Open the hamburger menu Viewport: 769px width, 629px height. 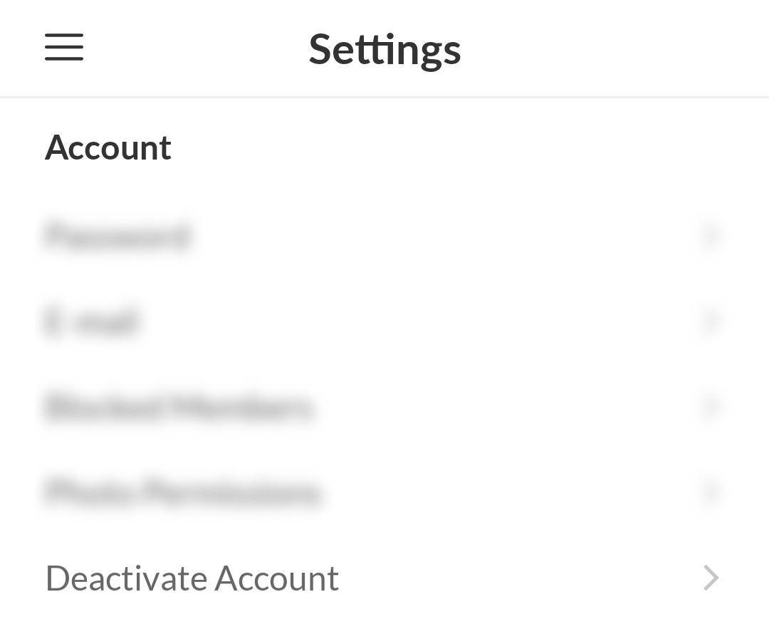tap(64, 47)
